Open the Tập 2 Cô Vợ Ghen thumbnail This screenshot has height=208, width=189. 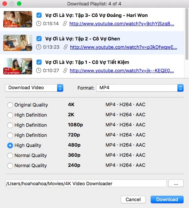[x=18, y=43]
